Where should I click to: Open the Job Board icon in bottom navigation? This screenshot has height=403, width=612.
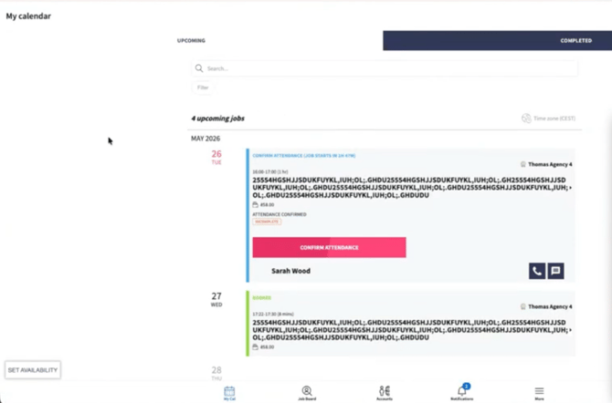[307, 393]
